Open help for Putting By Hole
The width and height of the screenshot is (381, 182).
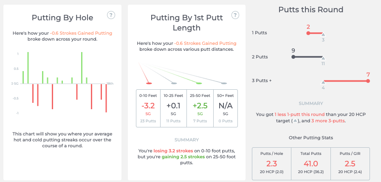111,16
